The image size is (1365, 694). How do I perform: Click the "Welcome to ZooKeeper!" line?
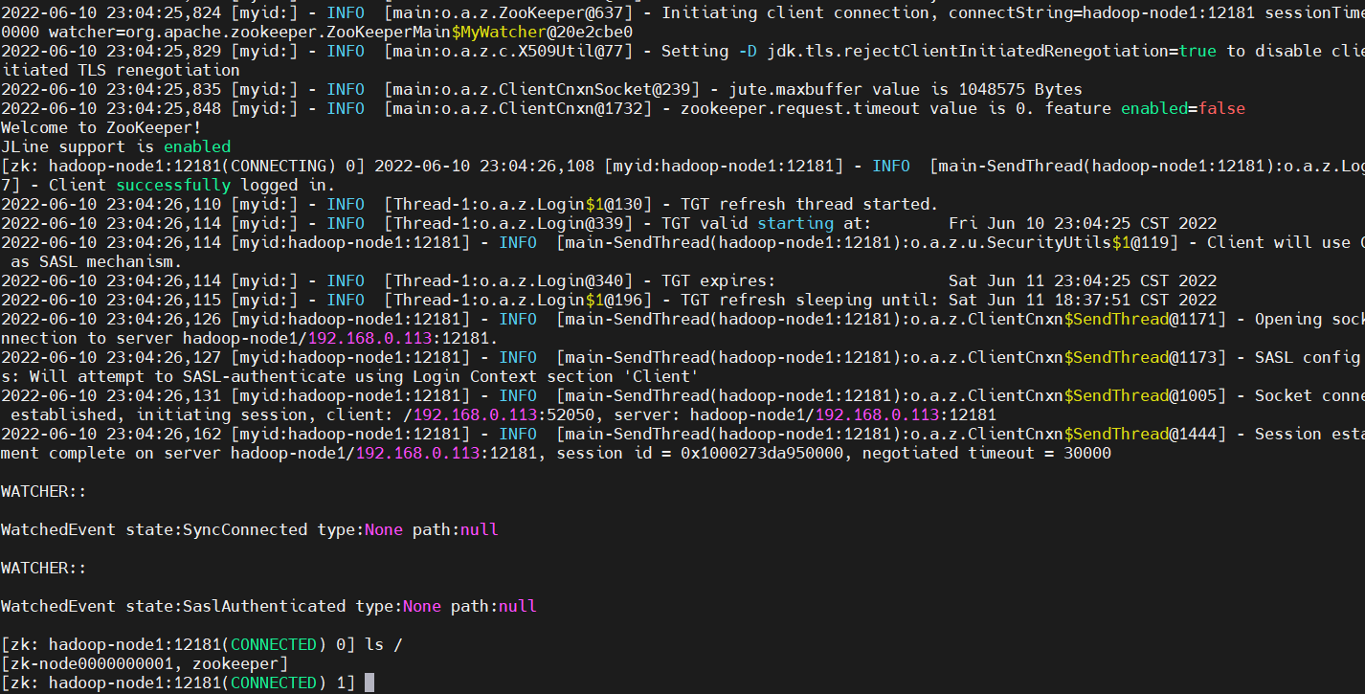tap(101, 127)
